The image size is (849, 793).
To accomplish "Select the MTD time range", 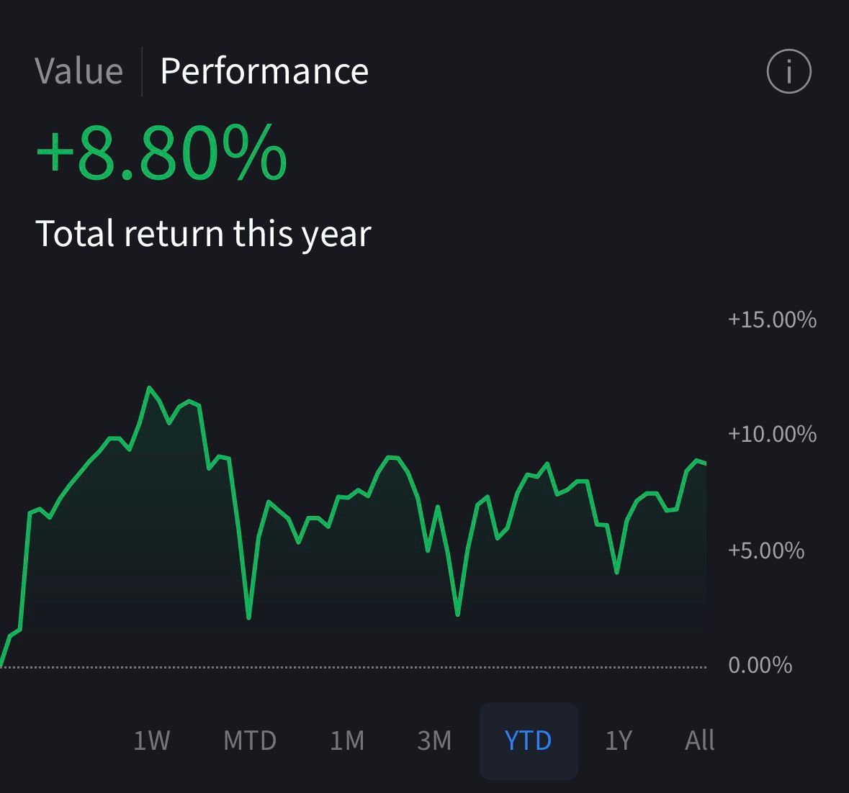I will pos(250,740).
